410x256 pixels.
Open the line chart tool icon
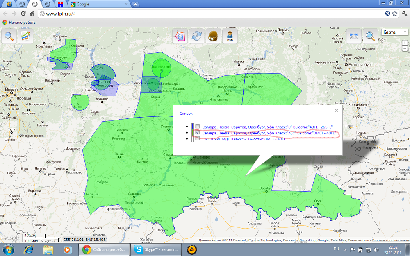click(26, 36)
